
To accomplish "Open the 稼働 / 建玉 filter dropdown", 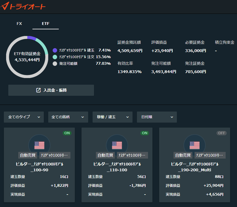I will point(113,117).
